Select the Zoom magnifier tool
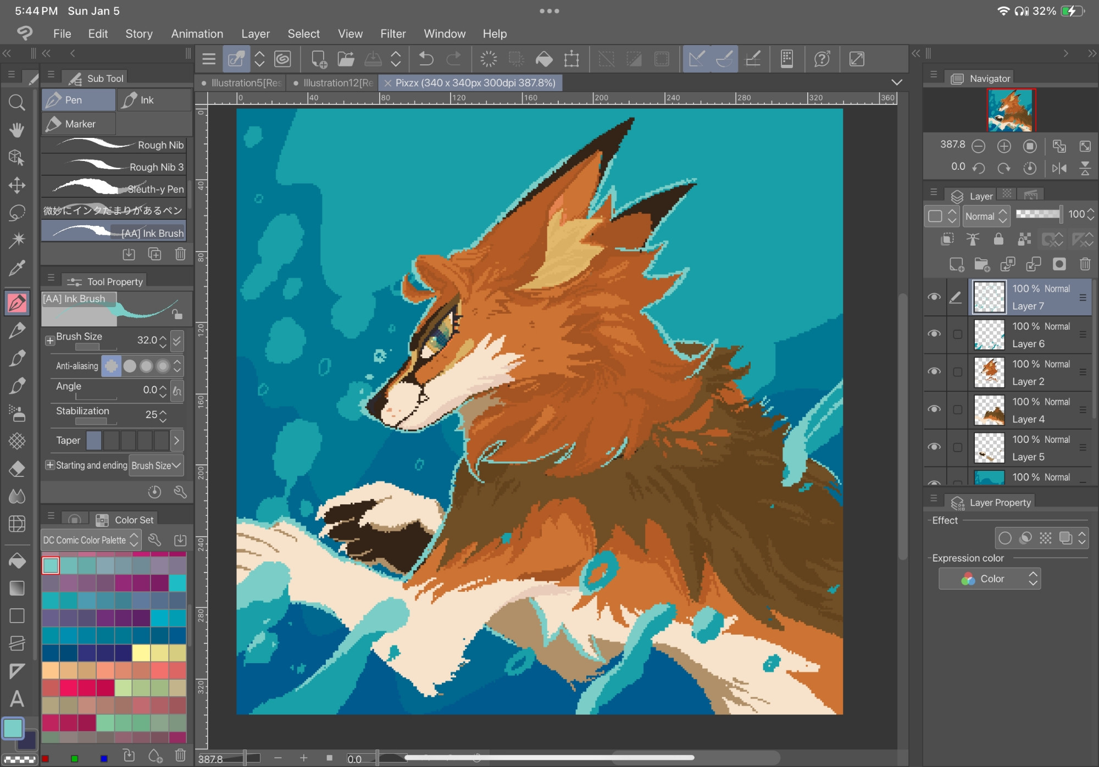This screenshot has height=767, width=1099. click(17, 102)
